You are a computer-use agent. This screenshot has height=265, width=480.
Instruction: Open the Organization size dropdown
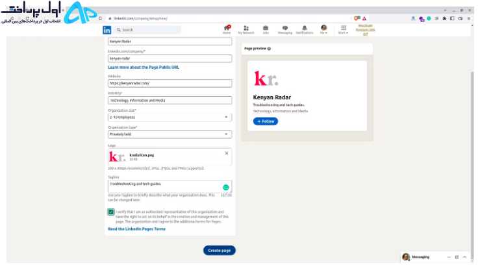click(x=170, y=117)
